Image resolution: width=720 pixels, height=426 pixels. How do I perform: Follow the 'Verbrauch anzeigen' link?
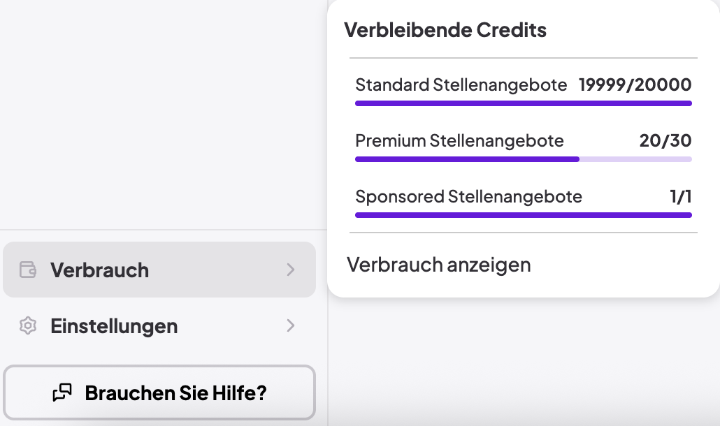coord(439,265)
